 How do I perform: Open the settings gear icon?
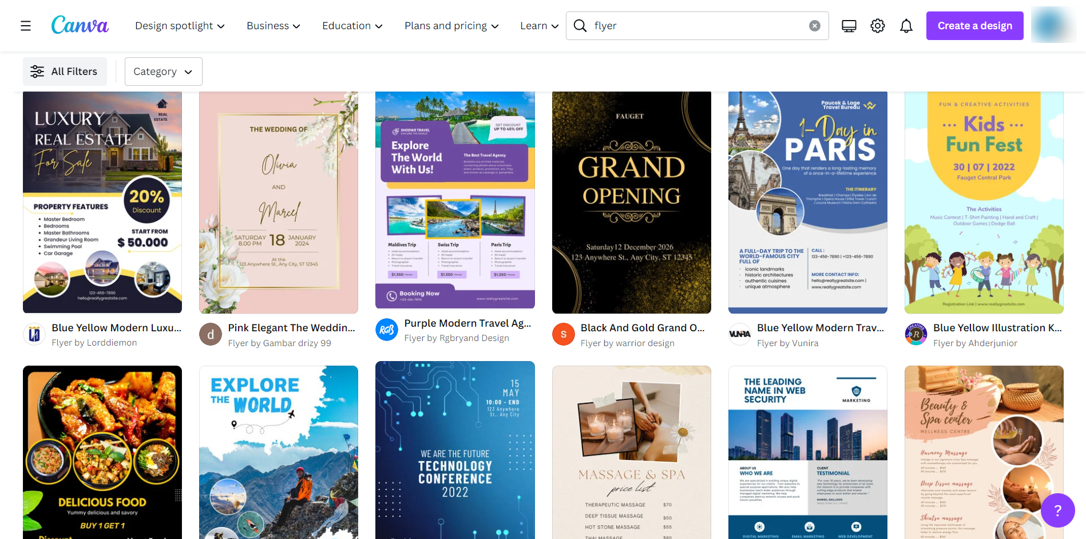[877, 26]
